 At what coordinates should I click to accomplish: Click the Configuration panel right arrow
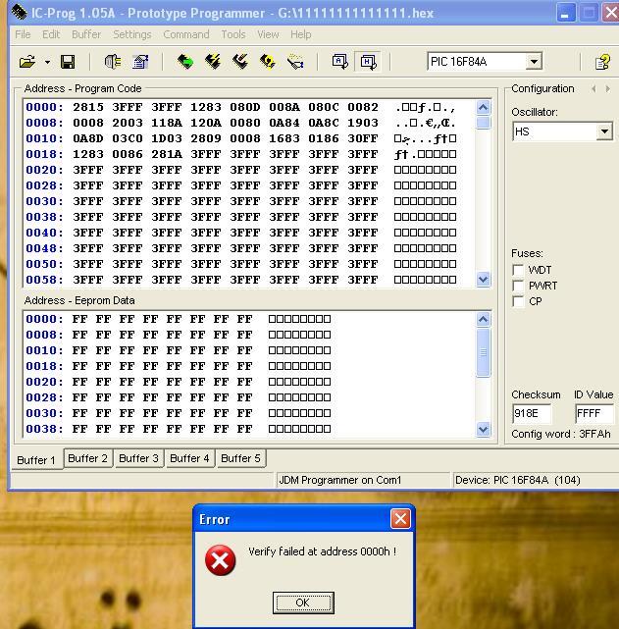(x=608, y=88)
